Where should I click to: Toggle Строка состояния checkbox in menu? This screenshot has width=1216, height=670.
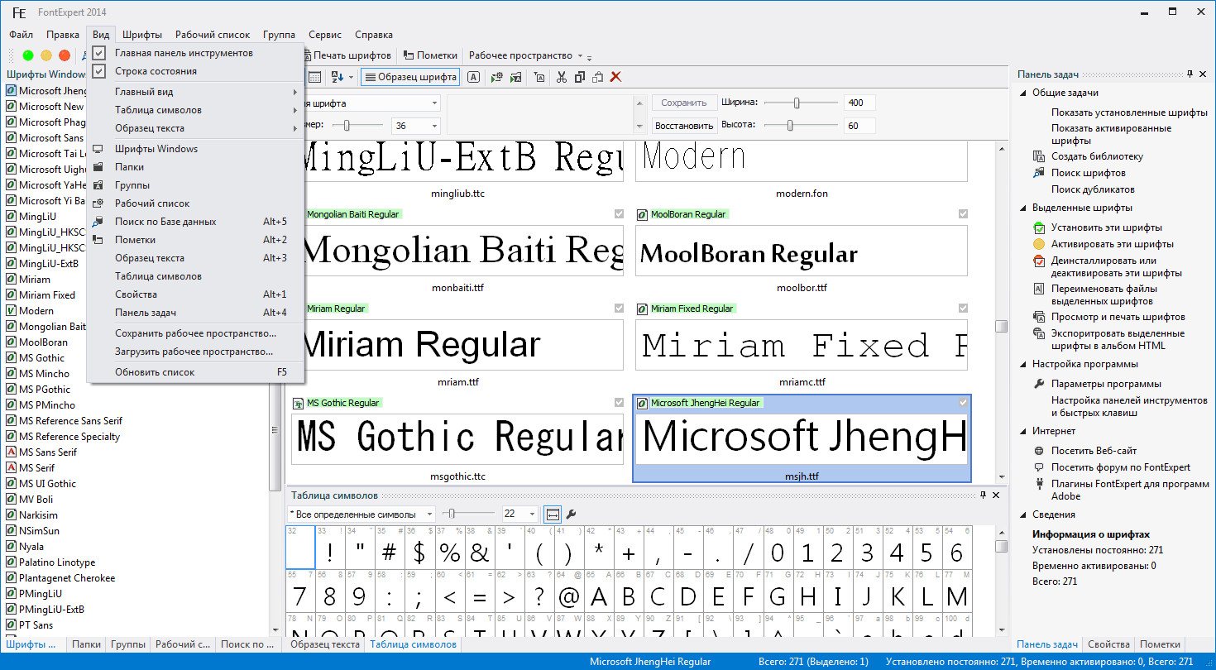click(x=99, y=71)
